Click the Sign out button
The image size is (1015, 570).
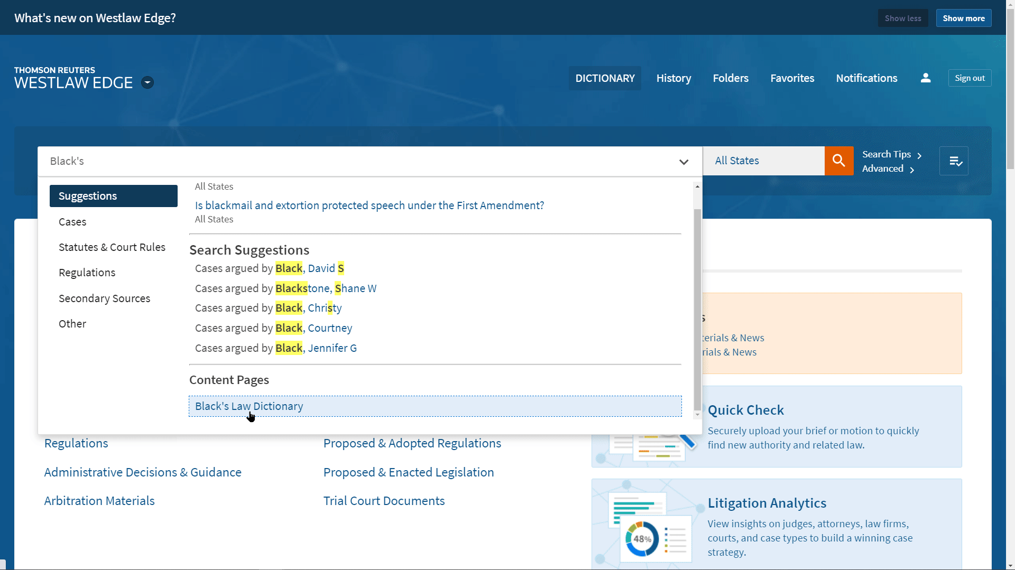point(969,78)
